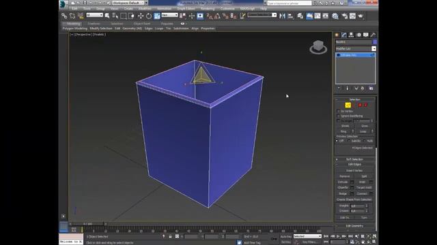Image resolution: width=437 pixels, height=245 pixels.
Task: Open the Hierarchy command panel tab
Action: coord(351,35)
